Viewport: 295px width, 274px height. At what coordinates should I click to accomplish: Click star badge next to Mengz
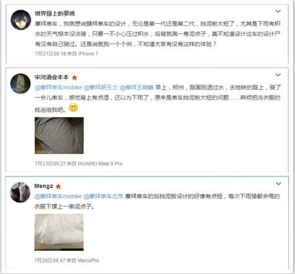(x=58, y=186)
